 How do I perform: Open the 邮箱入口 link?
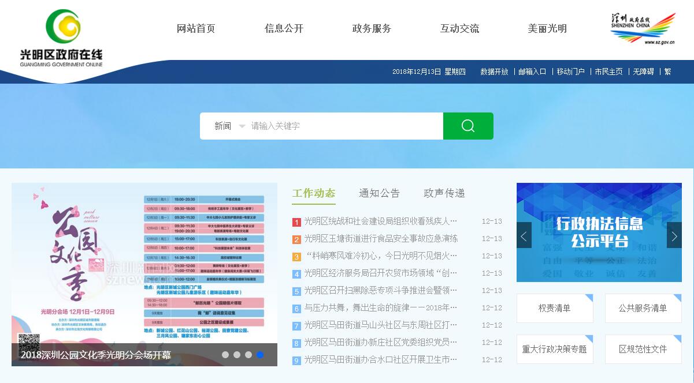[532, 72]
